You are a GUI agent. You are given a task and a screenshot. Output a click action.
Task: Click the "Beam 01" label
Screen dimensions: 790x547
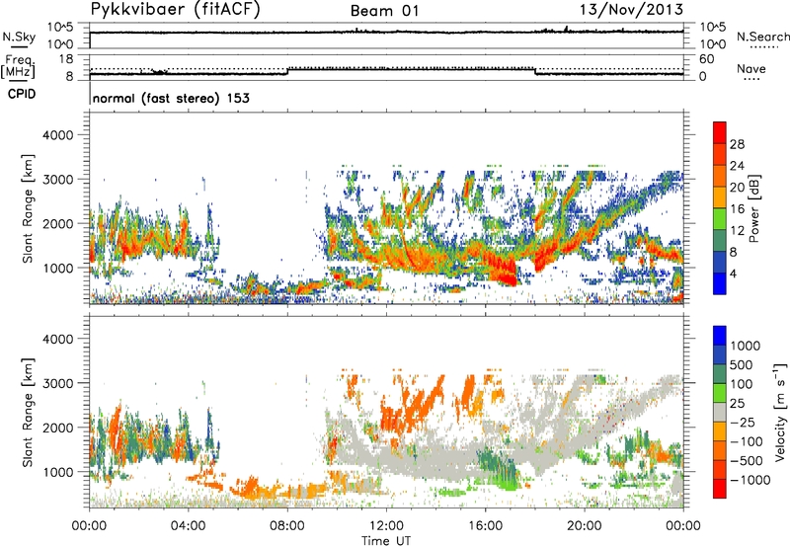coord(384,11)
